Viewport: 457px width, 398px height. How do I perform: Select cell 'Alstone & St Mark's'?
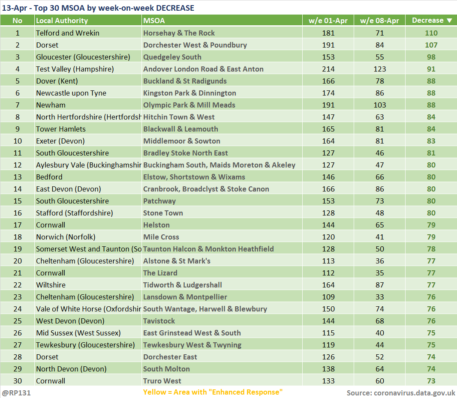pyautogui.click(x=222, y=261)
